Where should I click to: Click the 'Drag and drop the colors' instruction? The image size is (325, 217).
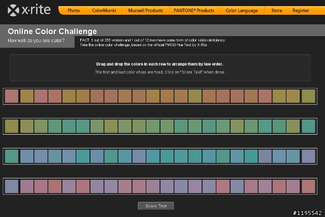tap(159, 64)
